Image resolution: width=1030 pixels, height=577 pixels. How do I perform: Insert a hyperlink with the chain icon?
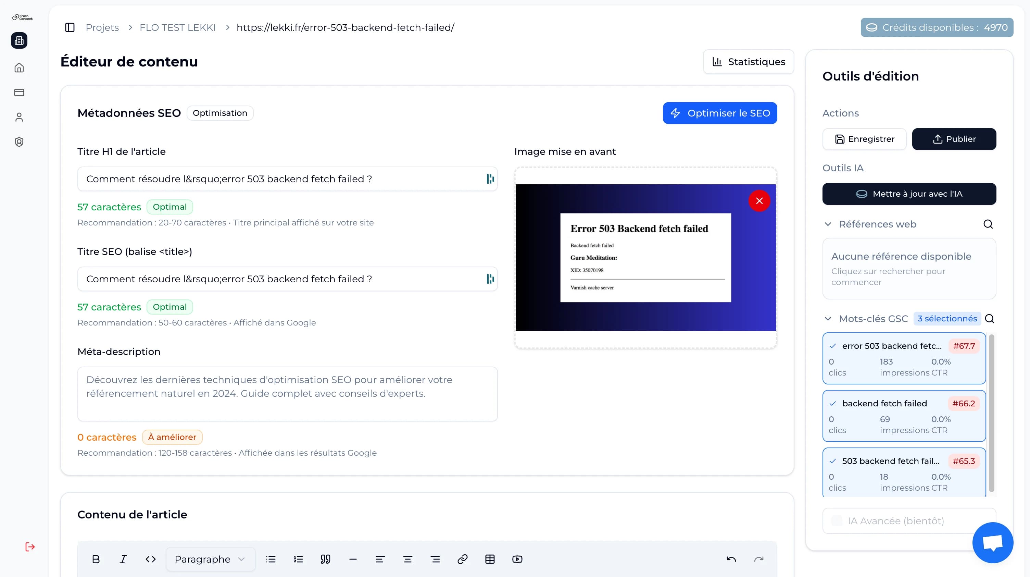point(463,559)
